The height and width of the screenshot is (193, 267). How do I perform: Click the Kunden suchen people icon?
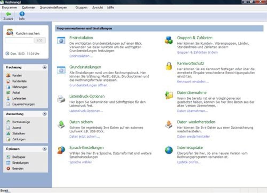(10, 32)
